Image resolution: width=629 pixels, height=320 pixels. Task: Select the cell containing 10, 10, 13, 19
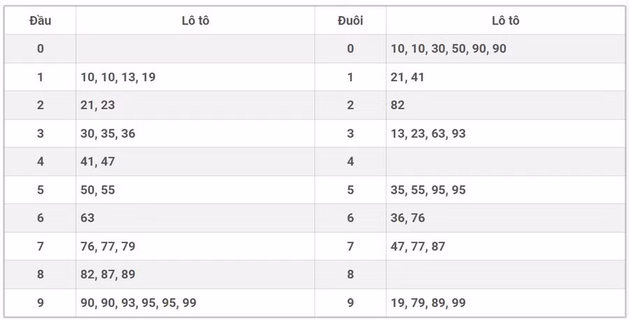tap(118, 77)
